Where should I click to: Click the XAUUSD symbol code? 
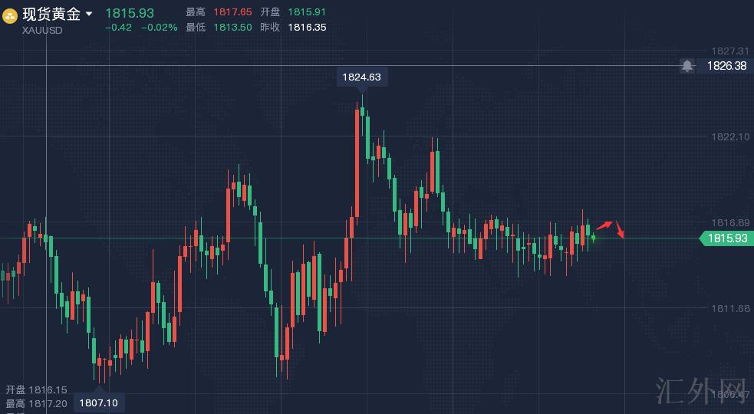(43, 30)
